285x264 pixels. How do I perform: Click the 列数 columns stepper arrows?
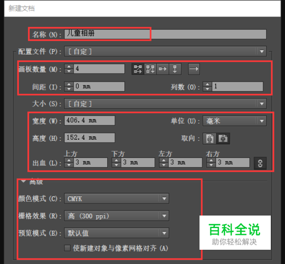click(x=207, y=87)
